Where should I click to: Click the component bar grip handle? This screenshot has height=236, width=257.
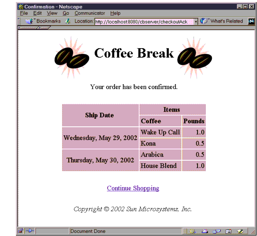coord(185,231)
